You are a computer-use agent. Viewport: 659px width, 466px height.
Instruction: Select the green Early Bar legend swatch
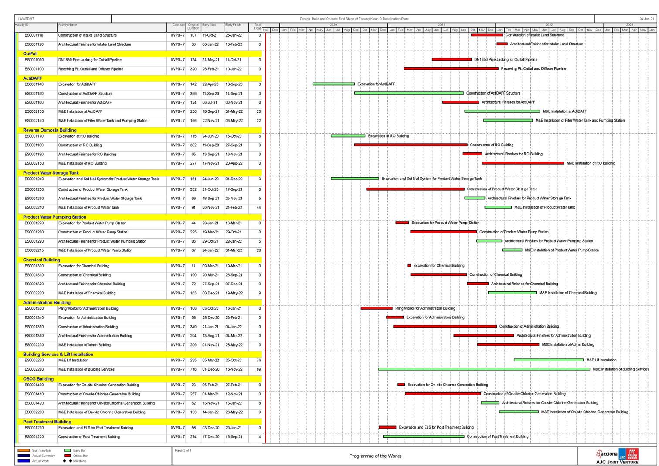pos(68,450)
